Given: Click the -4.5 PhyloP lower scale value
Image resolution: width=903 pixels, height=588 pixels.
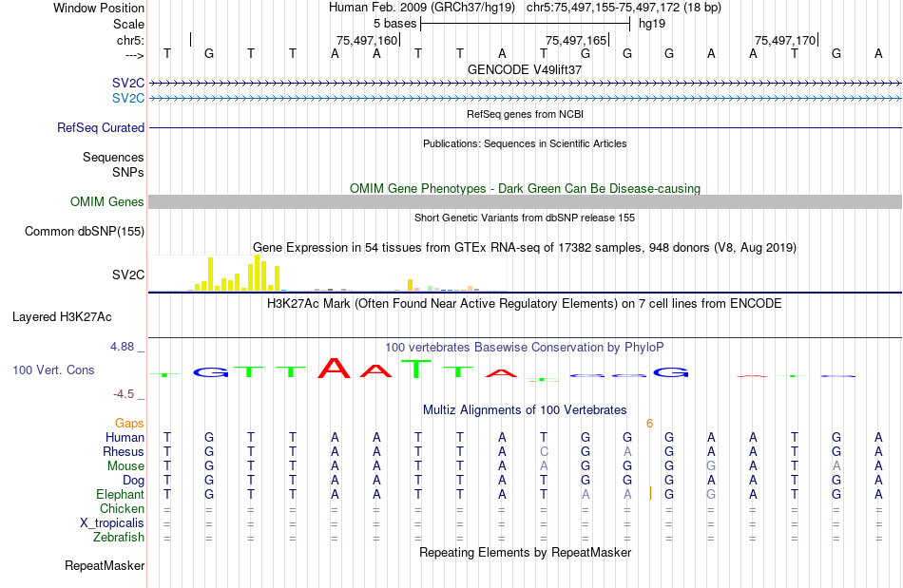Looking at the screenshot, I should (124, 394).
